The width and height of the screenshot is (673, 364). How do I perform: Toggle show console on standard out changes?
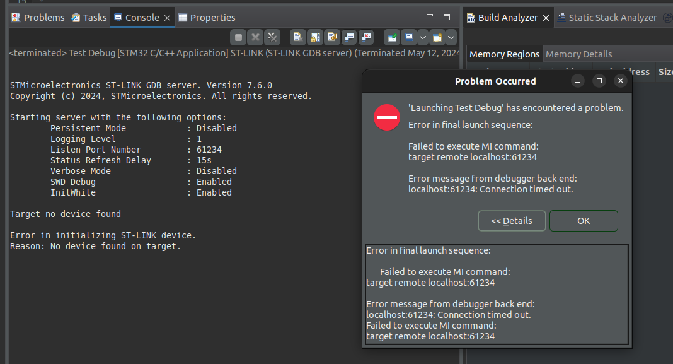(x=348, y=37)
